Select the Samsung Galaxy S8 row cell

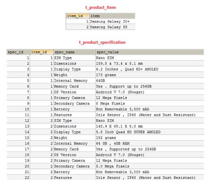113,27
